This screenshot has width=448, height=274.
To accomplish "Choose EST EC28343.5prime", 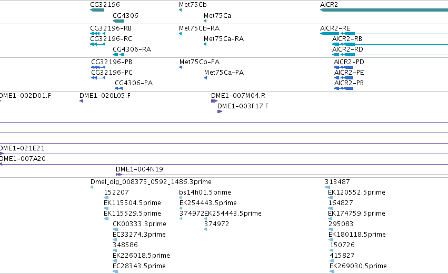I will (x=115, y=271).
